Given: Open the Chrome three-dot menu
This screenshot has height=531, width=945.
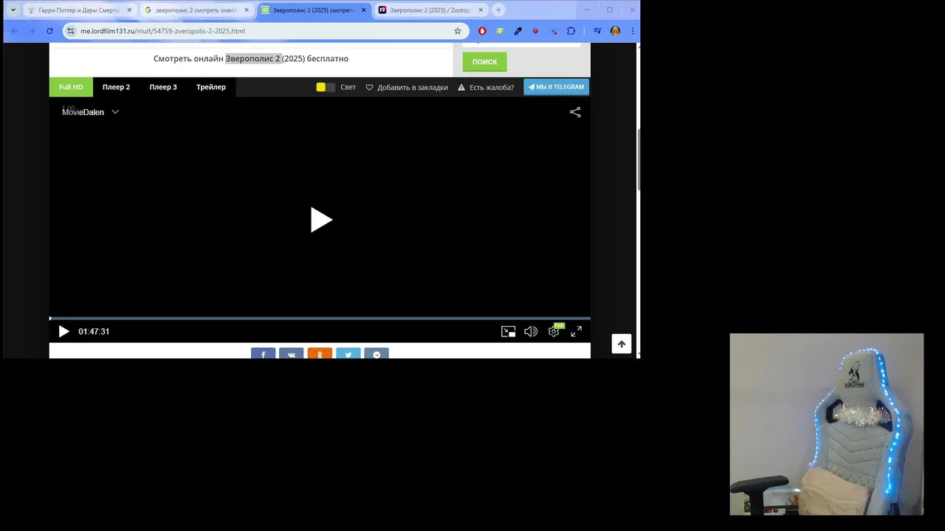Looking at the screenshot, I should pyautogui.click(x=633, y=31).
